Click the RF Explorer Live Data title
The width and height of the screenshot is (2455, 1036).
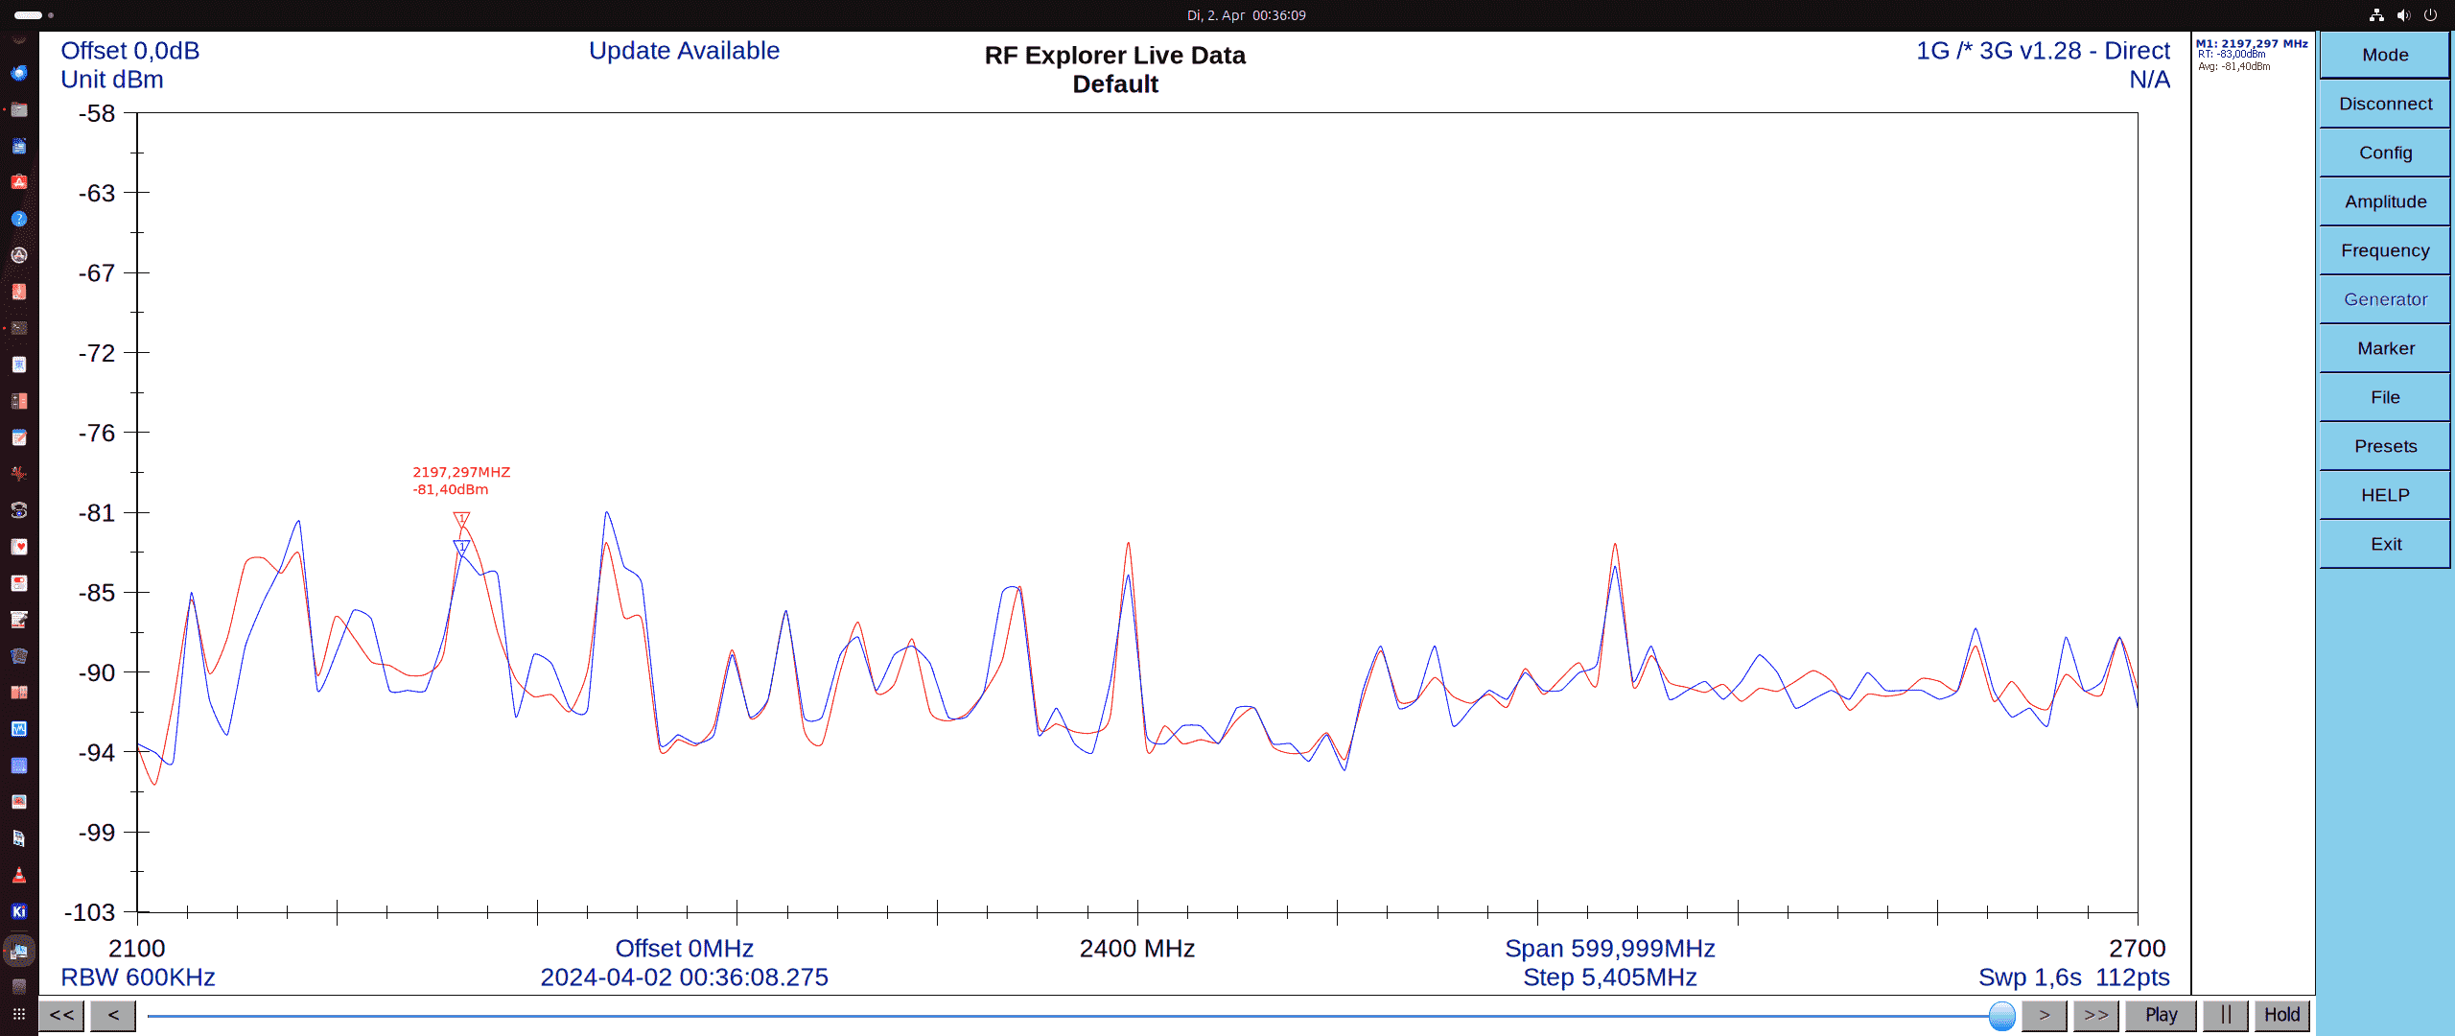tap(1114, 56)
